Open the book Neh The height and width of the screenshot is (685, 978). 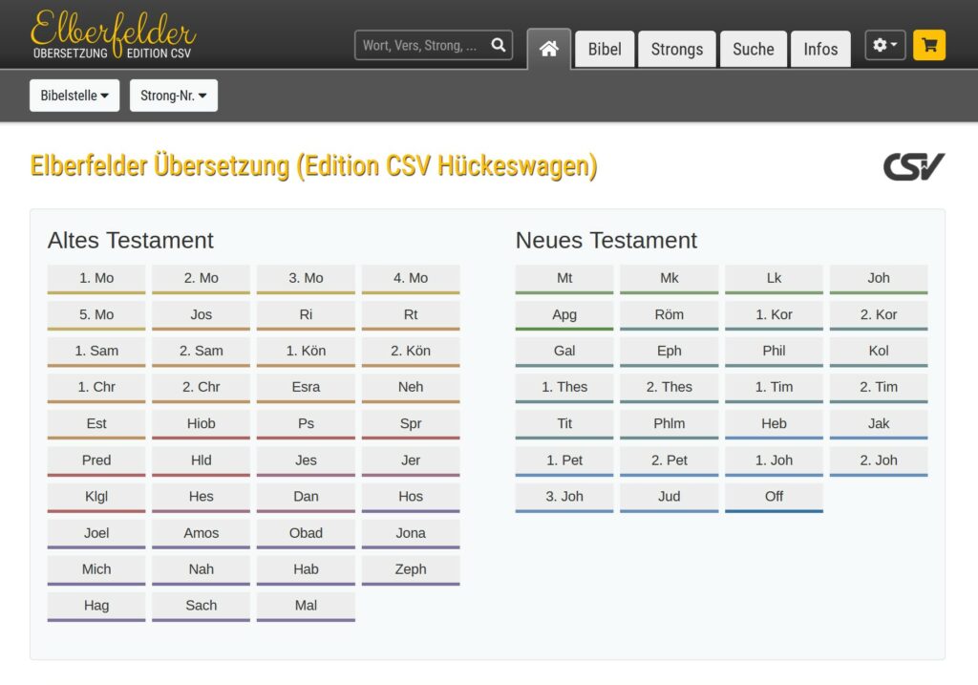point(411,388)
